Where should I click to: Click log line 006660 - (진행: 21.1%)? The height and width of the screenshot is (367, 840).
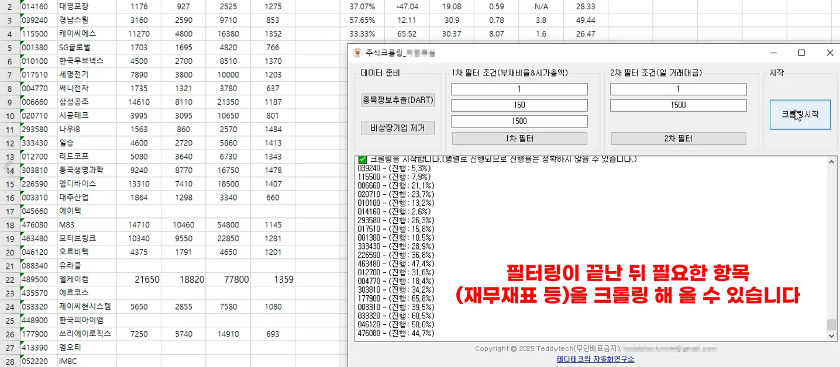coord(396,185)
